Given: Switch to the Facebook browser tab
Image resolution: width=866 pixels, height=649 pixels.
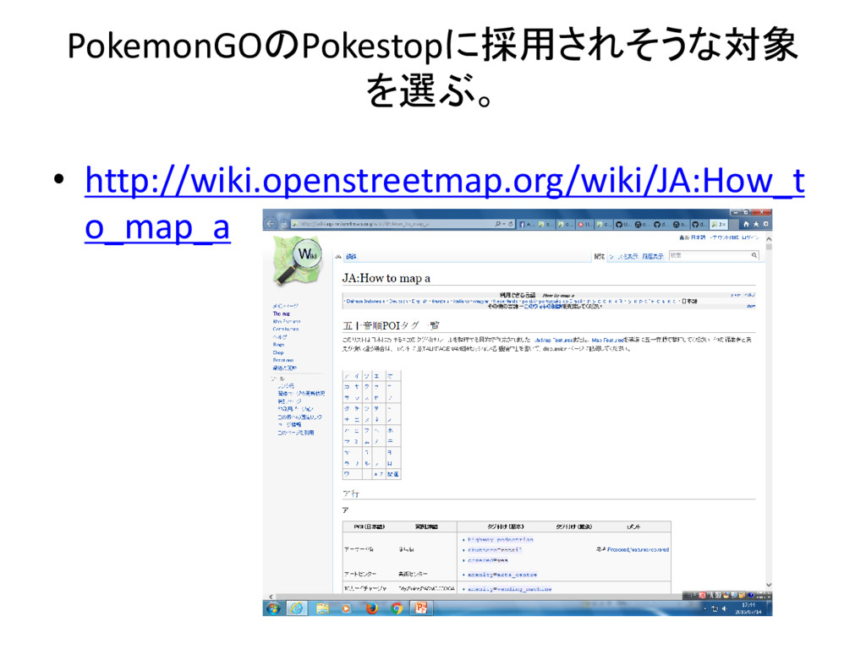Looking at the screenshot, I should 526,224.
